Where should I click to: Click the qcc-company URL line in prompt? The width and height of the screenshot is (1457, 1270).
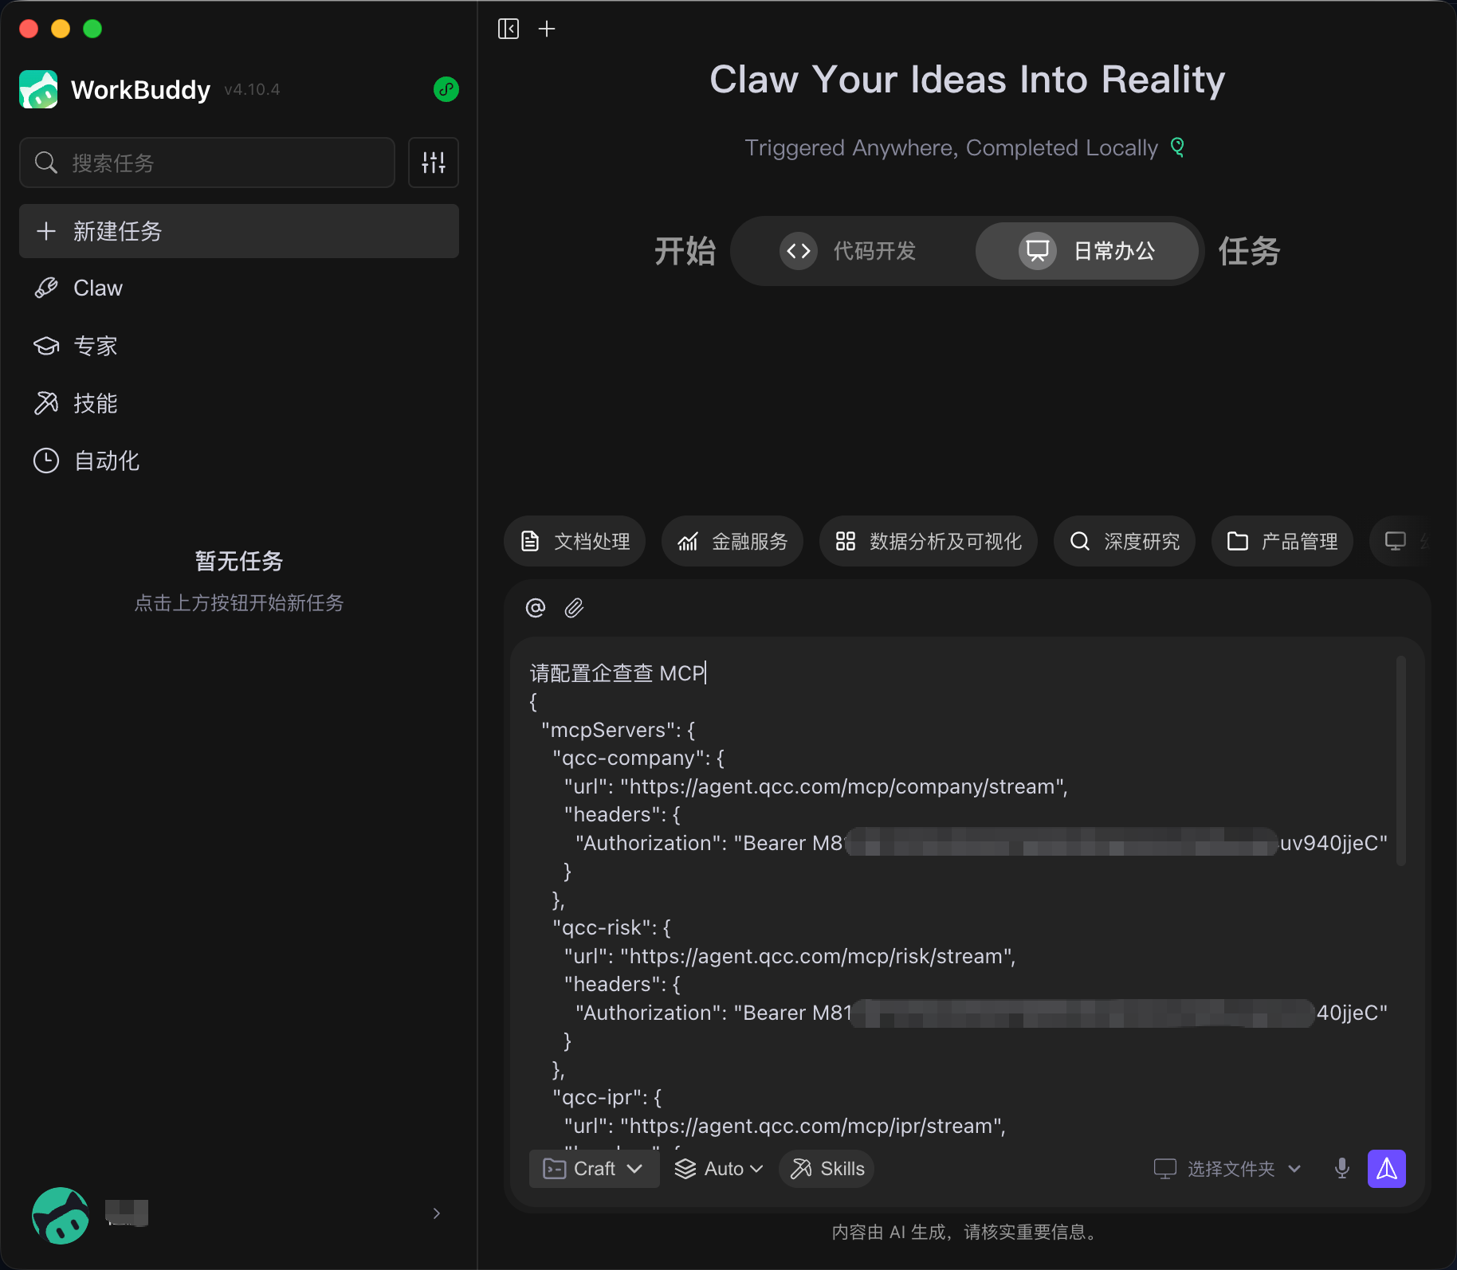[x=815, y=786]
